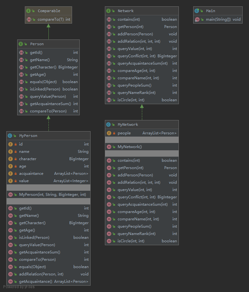Click the Main class icon
The width and height of the screenshot is (249, 292).
click(x=197, y=11)
